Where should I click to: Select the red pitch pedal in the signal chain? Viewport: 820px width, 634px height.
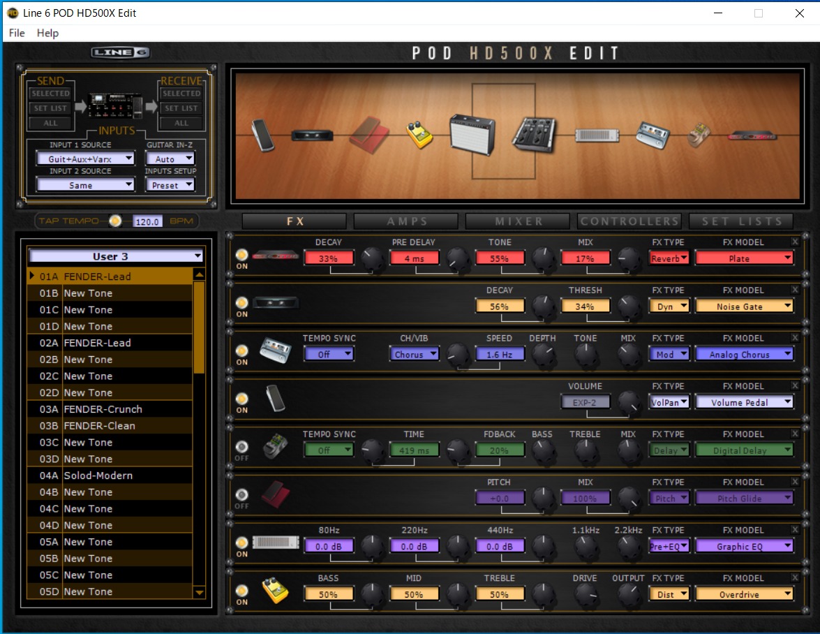[x=369, y=135]
